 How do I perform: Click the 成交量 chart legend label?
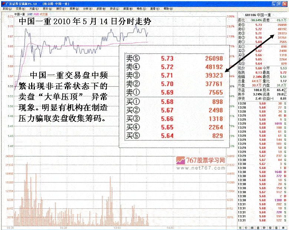coord(44,14)
